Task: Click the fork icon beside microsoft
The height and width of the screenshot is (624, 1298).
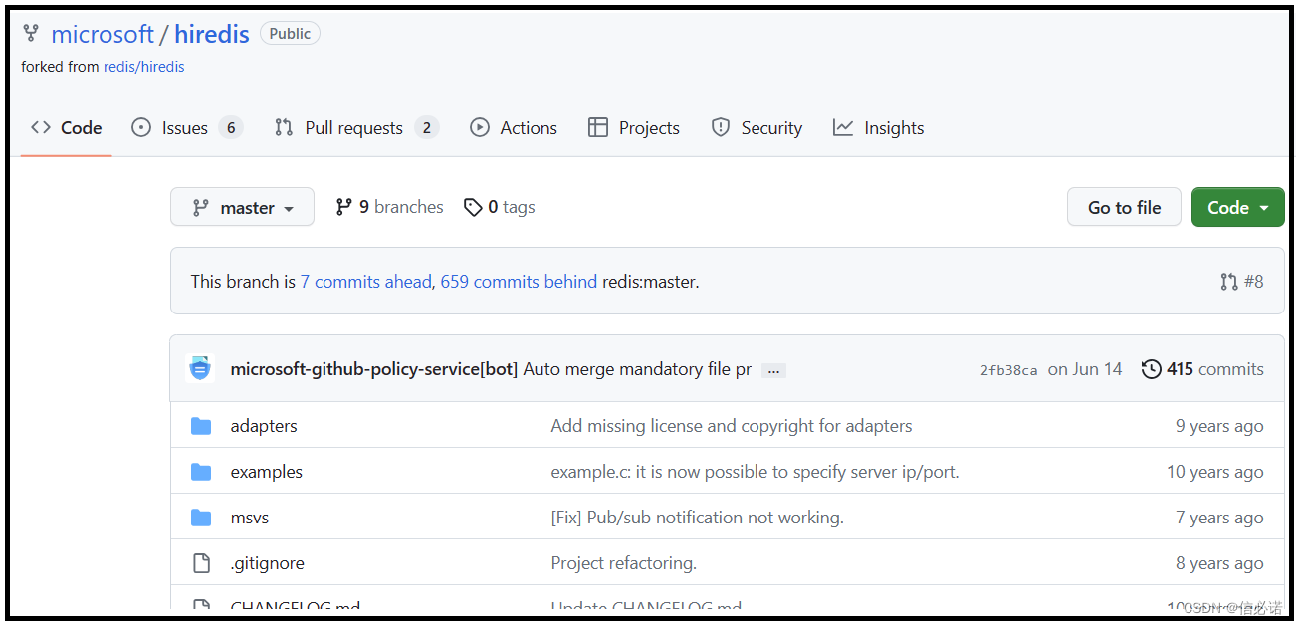Action: point(31,34)
